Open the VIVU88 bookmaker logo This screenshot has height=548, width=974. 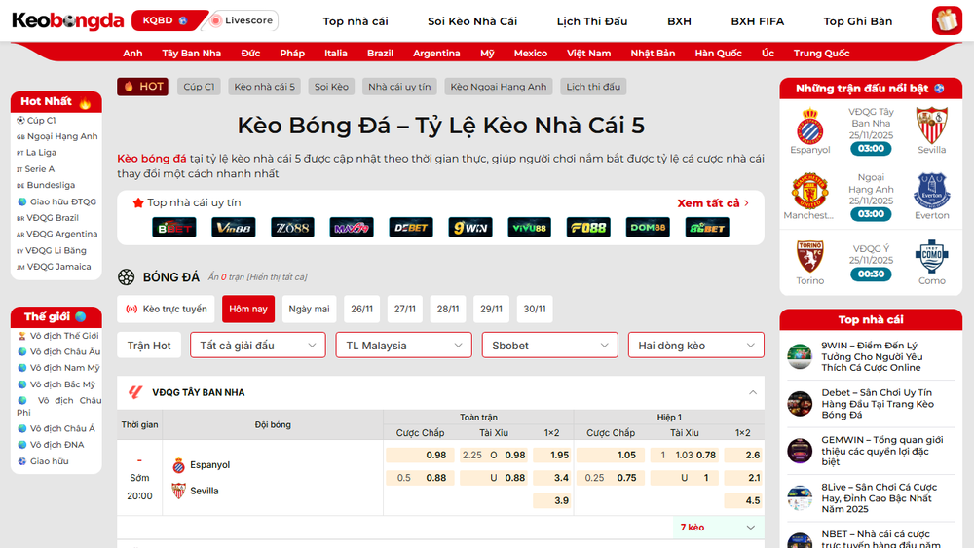529,228
